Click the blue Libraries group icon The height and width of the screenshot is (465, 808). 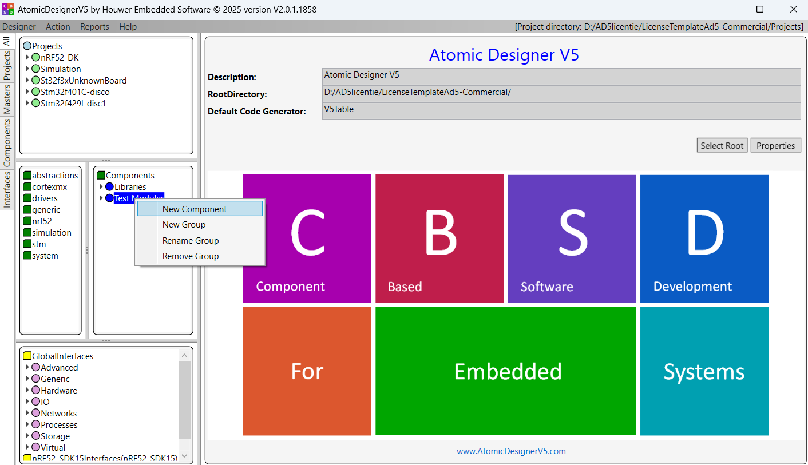109,187
